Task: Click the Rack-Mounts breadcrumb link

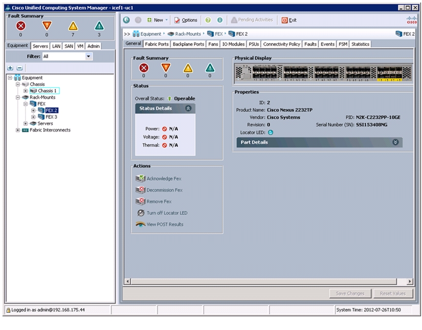Action: tap(188, 34)
